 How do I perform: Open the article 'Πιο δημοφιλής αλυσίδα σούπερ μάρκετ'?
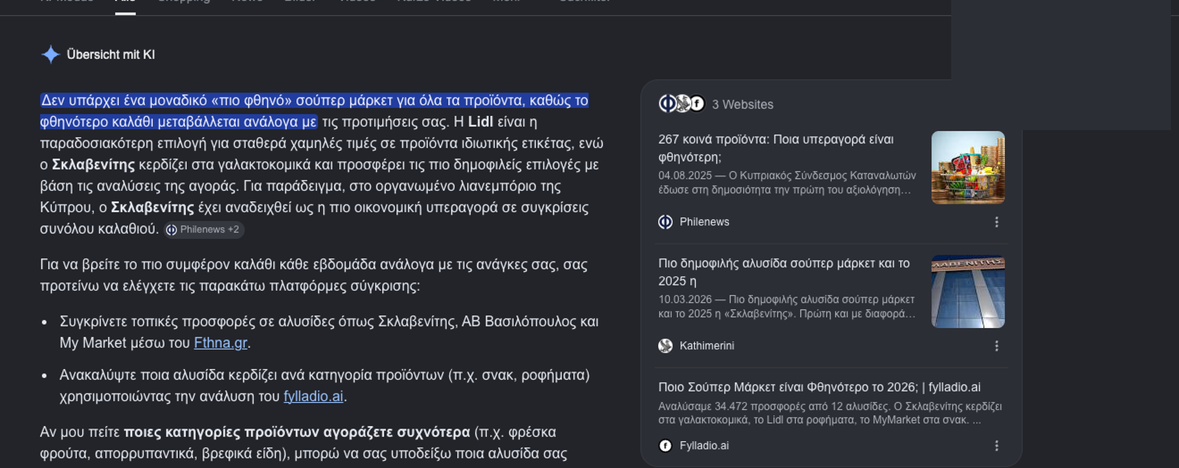point(784,272)
